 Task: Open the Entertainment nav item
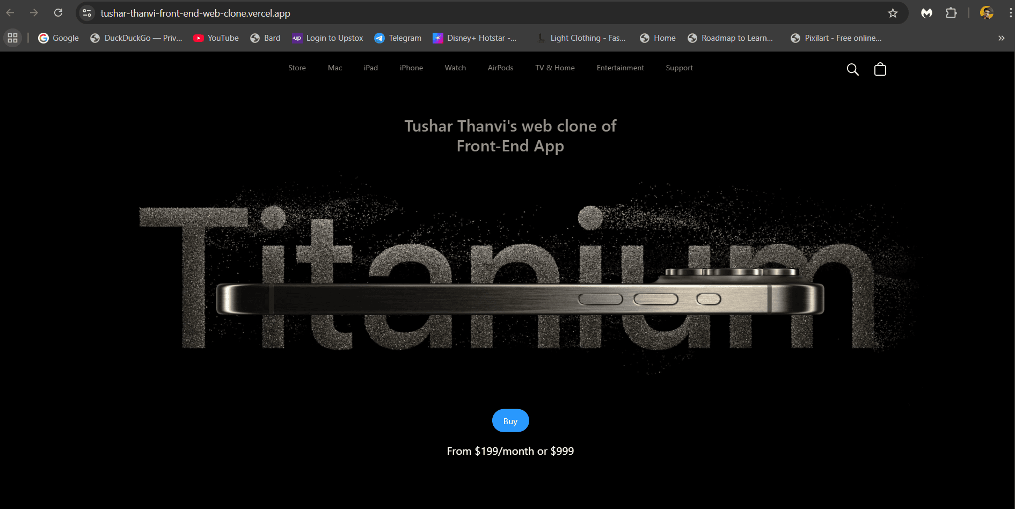[x=620, y=68]
